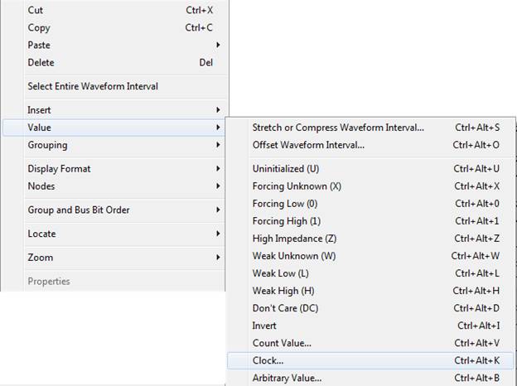517x386 pixels.
Task: Expand the Paste submenu
Action: [x=40, y=45]
